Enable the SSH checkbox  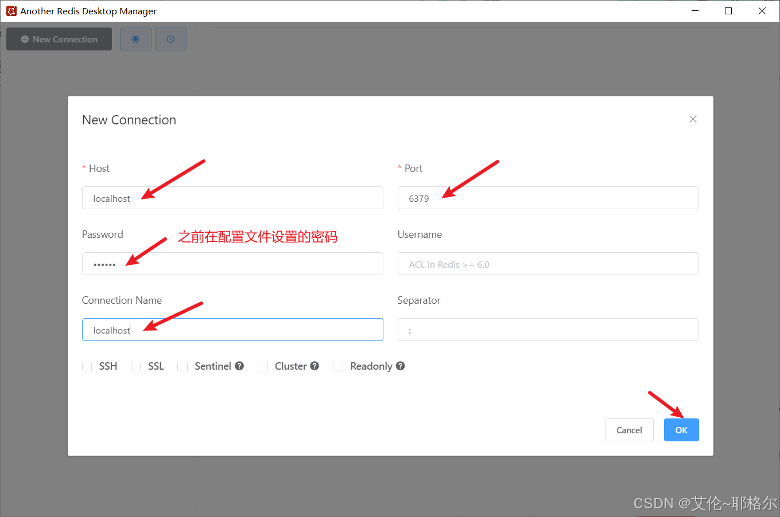(x=87, y=366)
